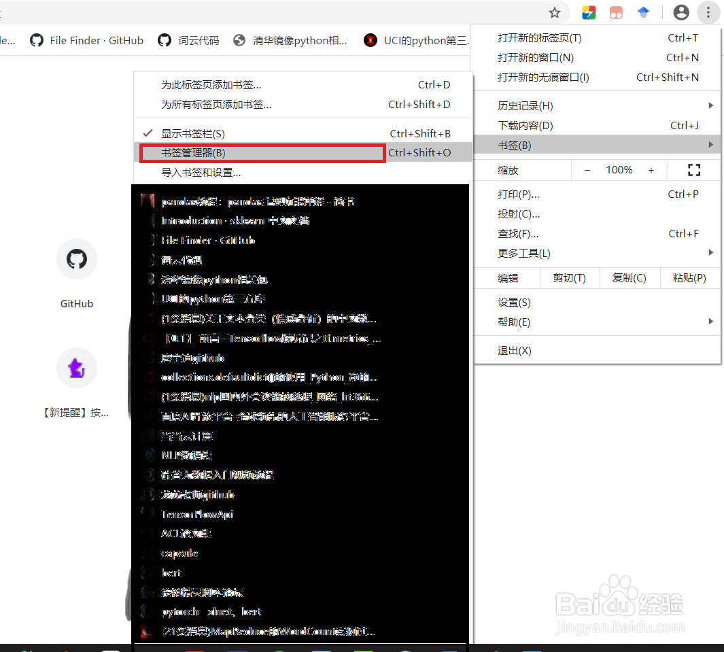Toggle the 【新提醒】 desktop shortcut icon

click(x=76, y=368)
